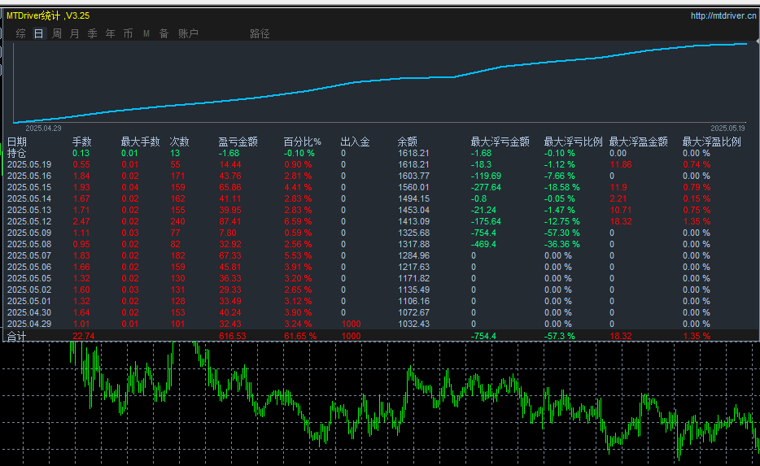Open the 币 currency tab
The height and width of the screenshot is (466, 760).
click(x=129, y=33)
